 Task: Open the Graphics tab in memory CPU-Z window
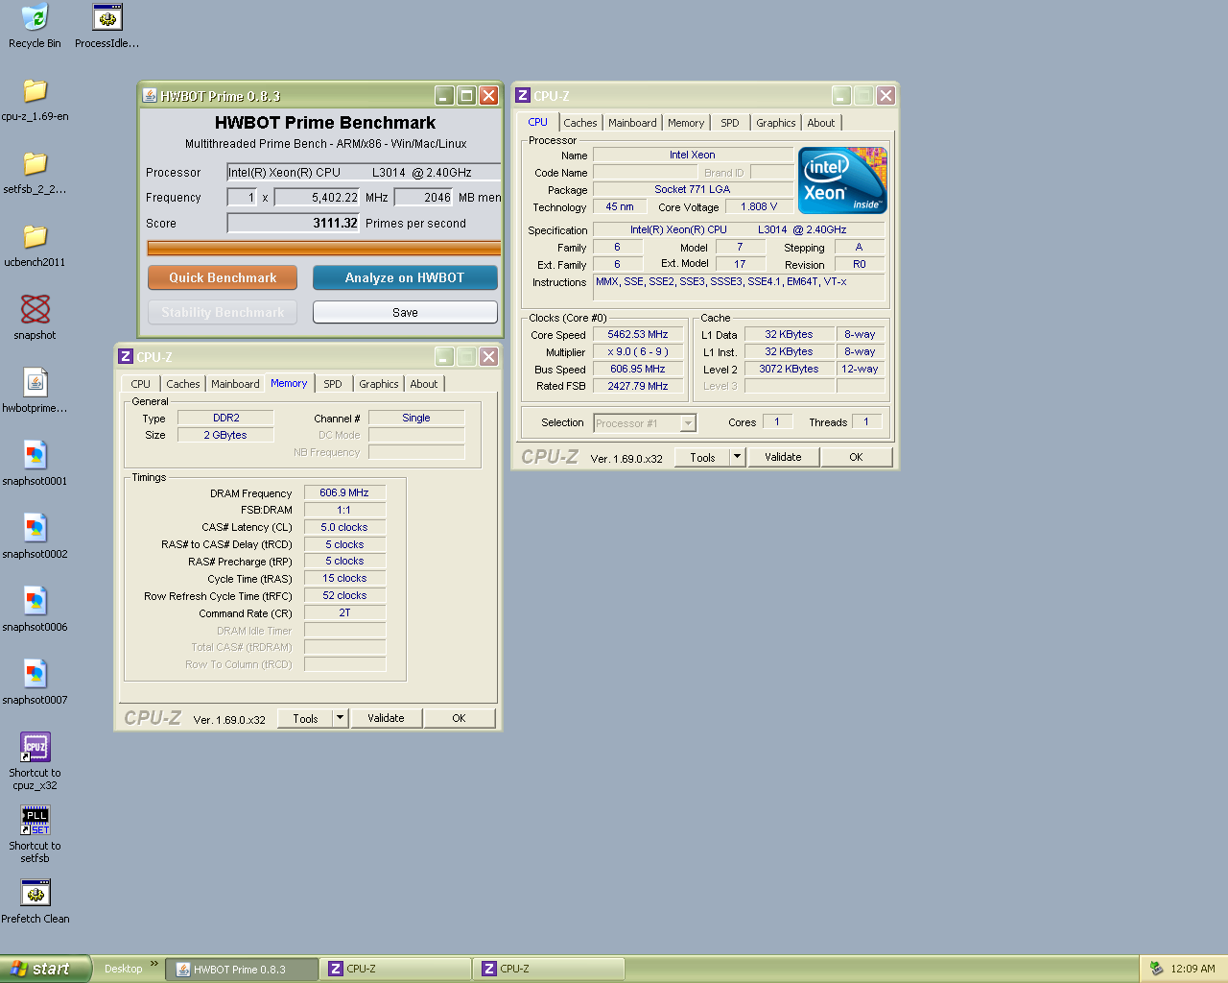[x=378, y=384]
